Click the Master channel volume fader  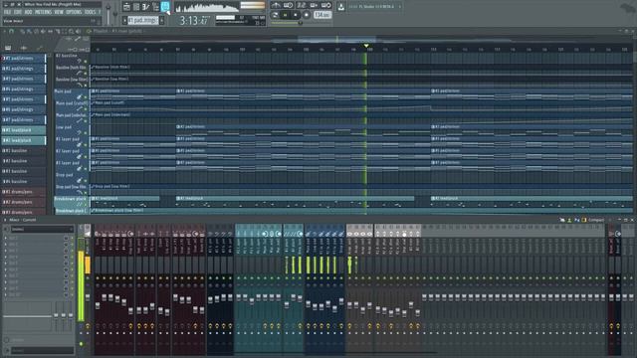click(x=88, y=297)
